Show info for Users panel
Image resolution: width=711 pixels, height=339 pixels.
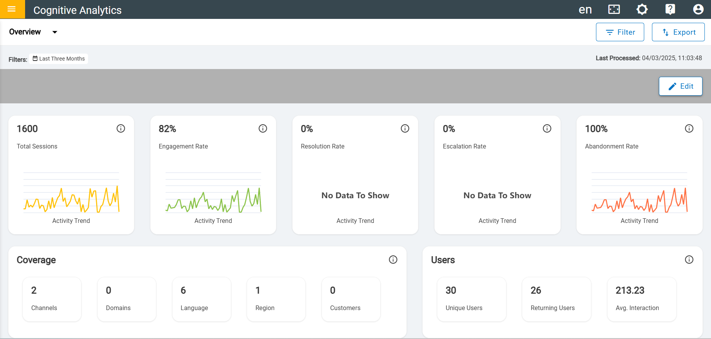pos(689,260)
